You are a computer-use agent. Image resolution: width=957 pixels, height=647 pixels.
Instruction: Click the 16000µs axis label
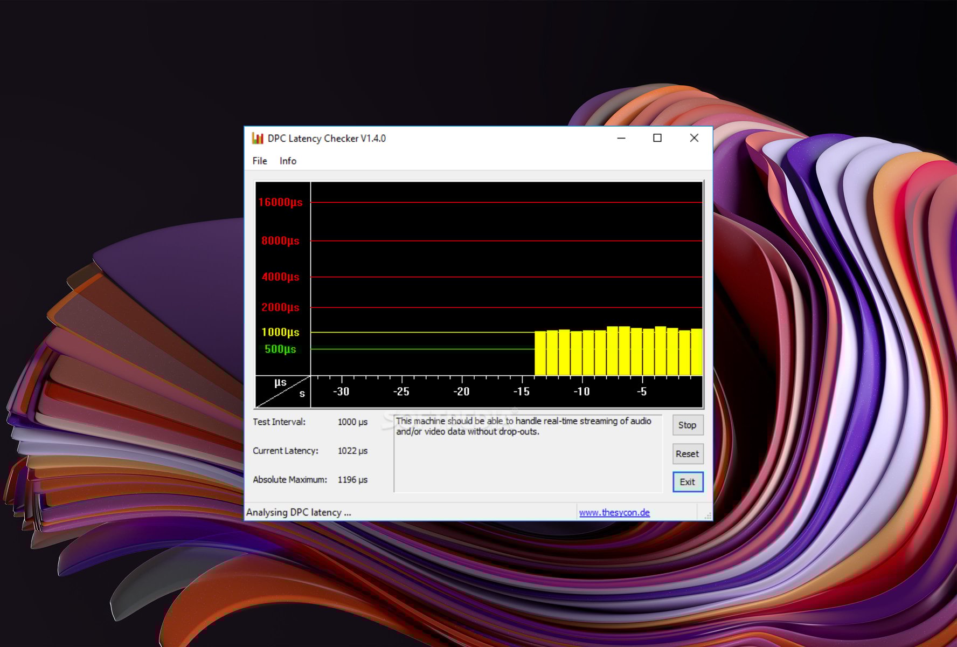point(280,202)
